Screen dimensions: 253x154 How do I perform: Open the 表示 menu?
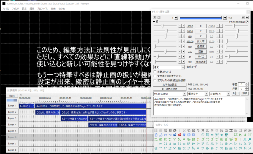(53, 9)
